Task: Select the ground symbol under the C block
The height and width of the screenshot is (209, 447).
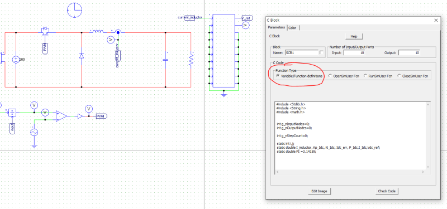Action: pos(224,94)
